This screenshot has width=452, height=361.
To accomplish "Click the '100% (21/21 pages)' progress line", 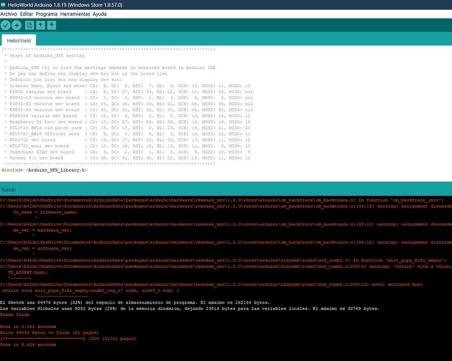I will click(x=68, y=339).
